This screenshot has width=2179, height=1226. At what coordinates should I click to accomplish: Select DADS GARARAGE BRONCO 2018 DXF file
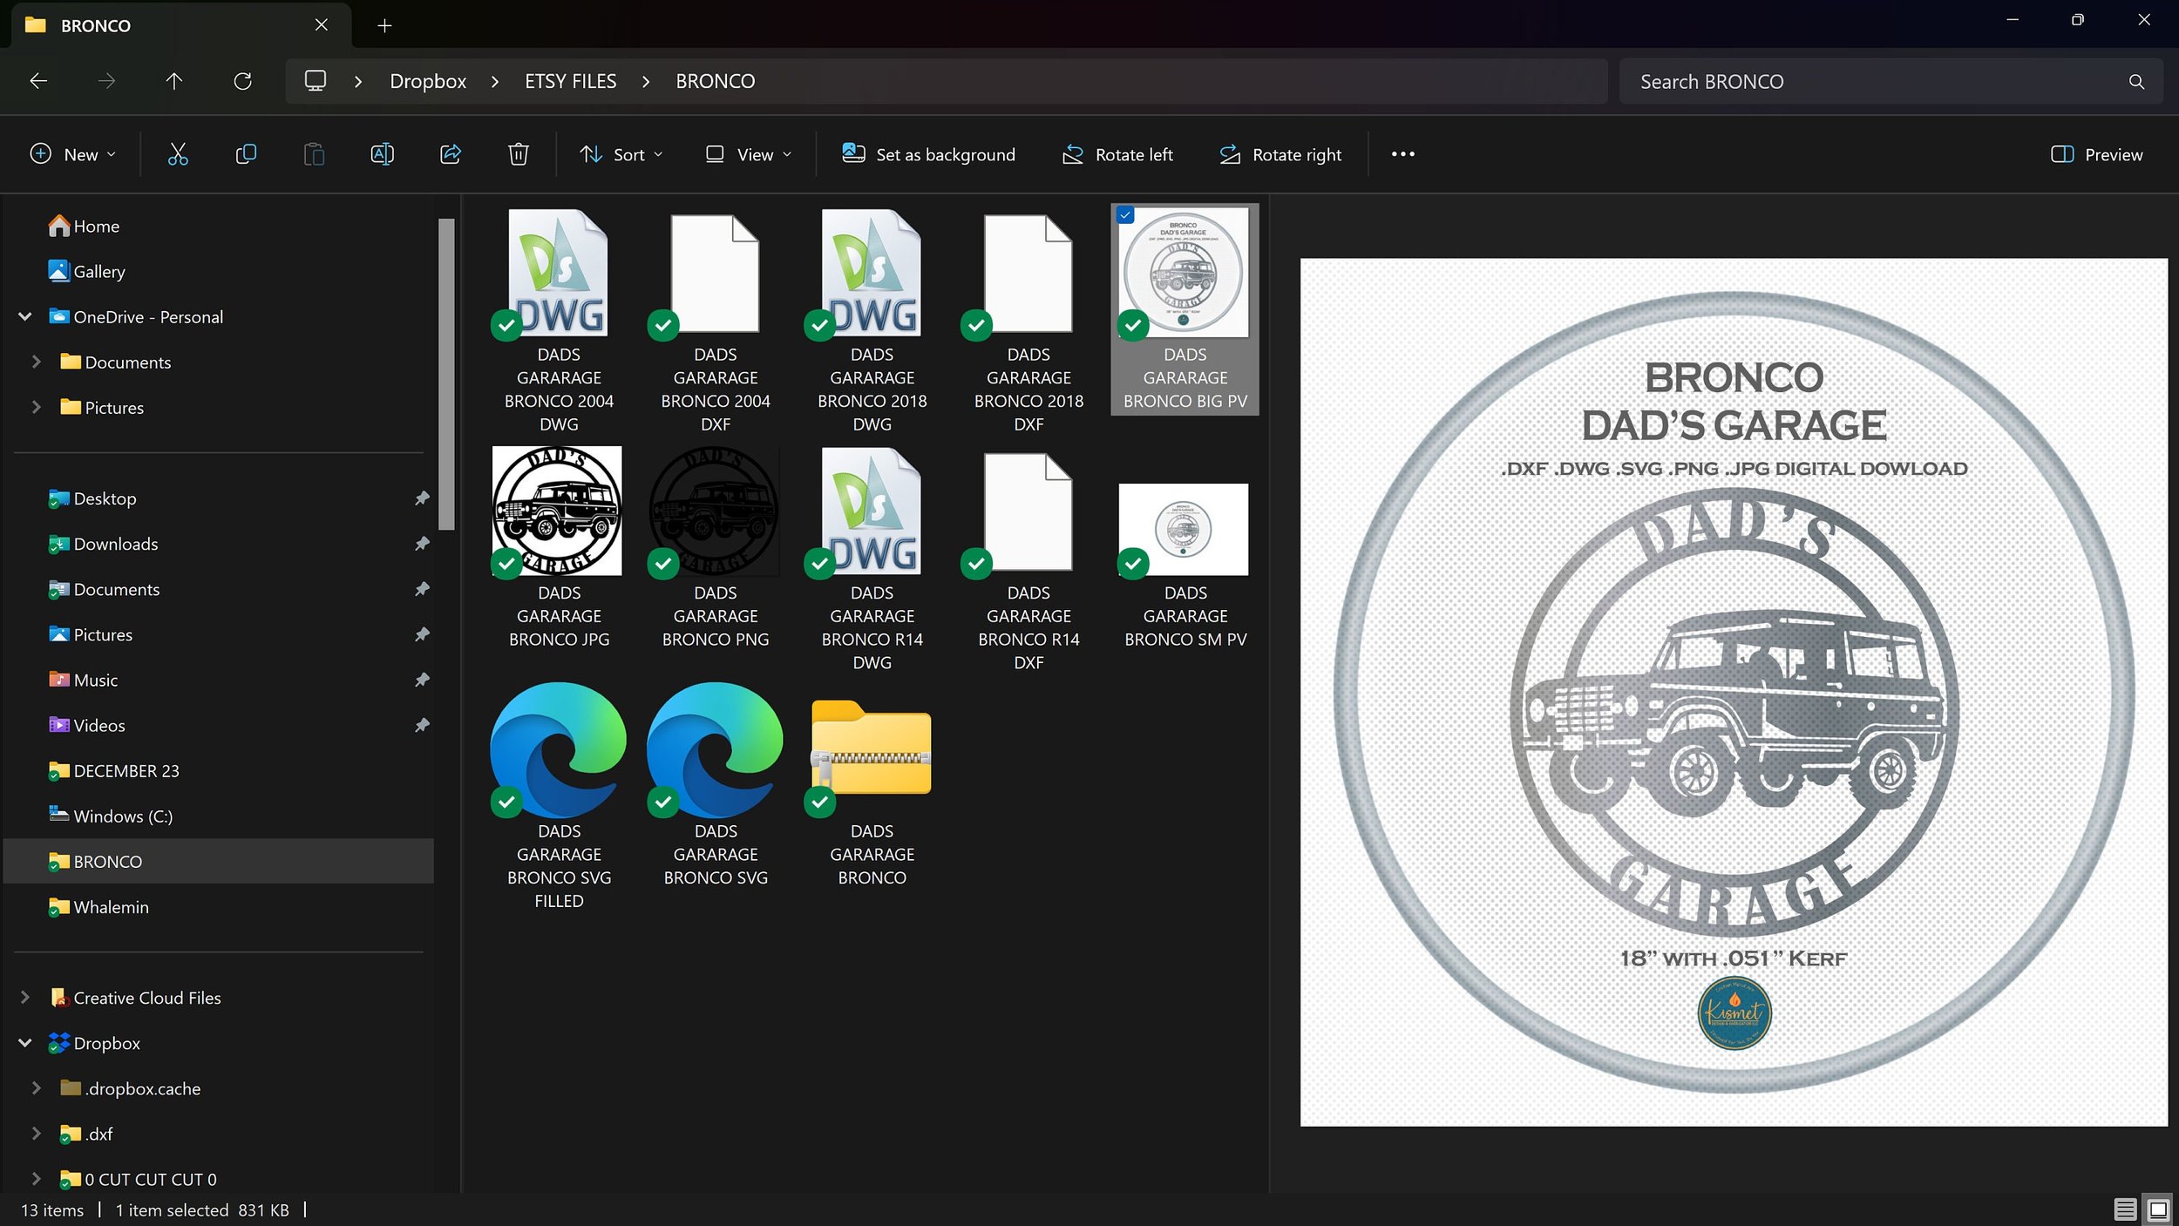1028,320
